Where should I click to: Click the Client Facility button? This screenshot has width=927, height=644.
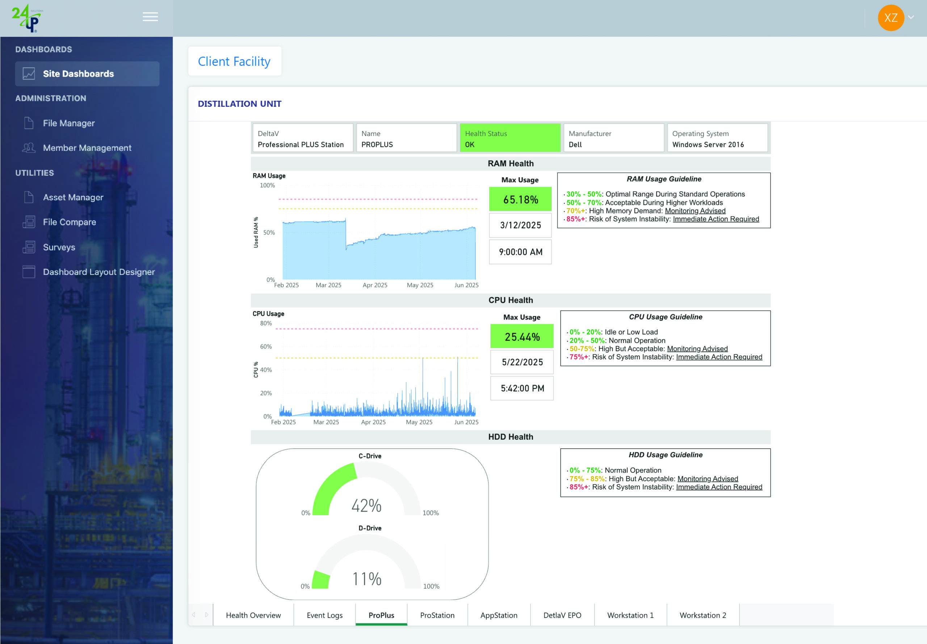pyautogui.click(x=234, y=62)
